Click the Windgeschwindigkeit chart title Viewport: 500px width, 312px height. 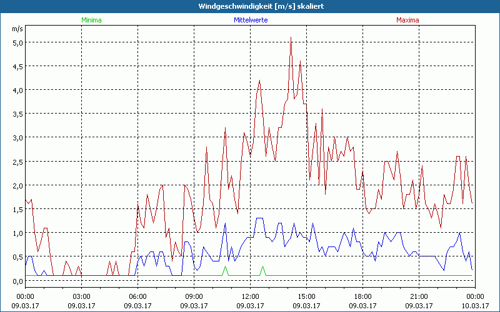click(250, 6)
